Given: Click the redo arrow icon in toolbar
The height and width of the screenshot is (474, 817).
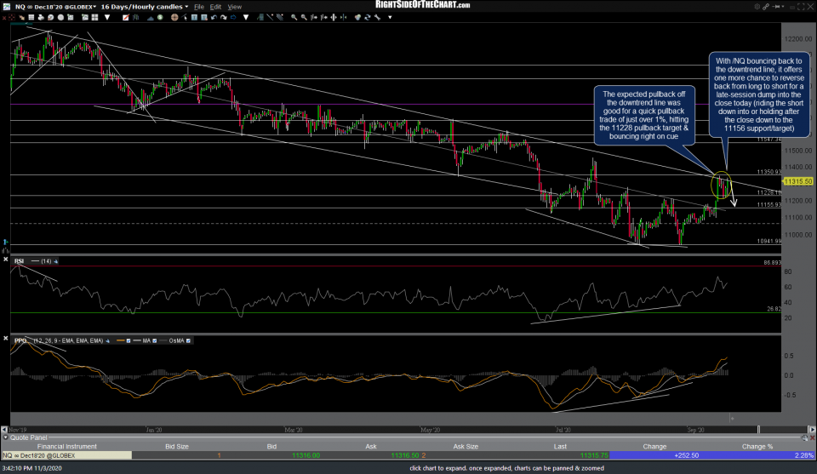Looking at the screenshot, I should point(224,17).
